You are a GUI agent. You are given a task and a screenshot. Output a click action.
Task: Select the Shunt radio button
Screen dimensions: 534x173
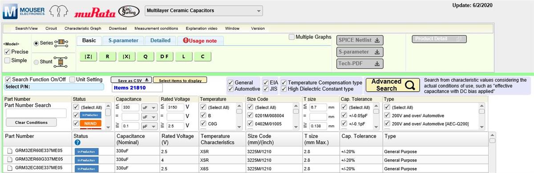[x=36, y=62]
